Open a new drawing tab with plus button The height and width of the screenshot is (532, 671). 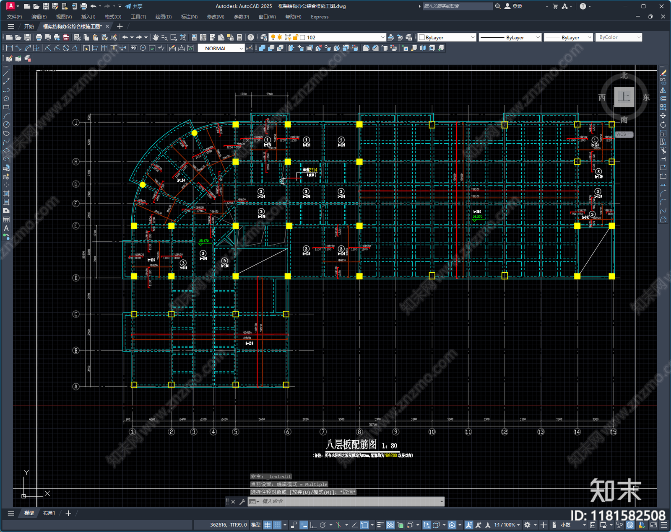pos(120,26)
